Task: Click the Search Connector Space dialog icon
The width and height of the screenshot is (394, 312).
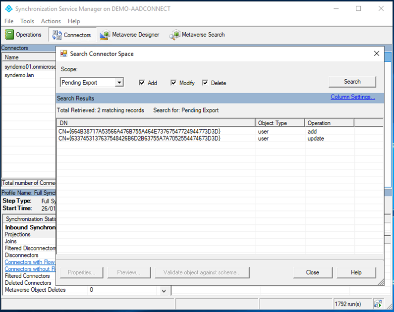Action: click(x=64, y=53)
